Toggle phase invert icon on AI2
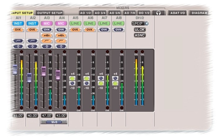The width and height of the screenshot is (219, 138). (32, 46)
